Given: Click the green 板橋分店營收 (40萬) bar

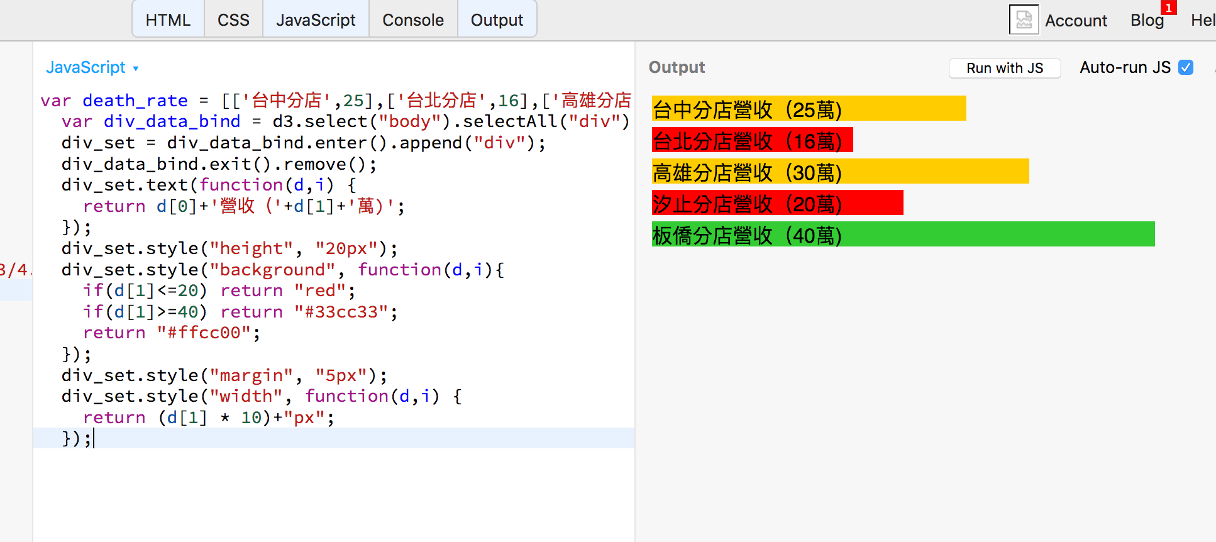Looking at the screenshot, I should (x=904, y=234).
